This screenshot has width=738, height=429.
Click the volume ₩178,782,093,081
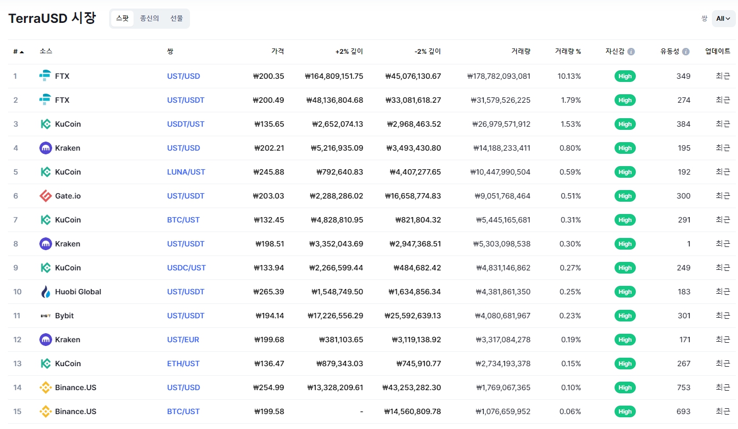[499, 76]
